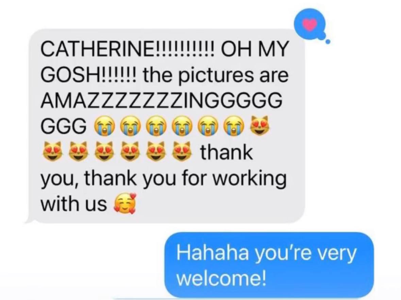Tap the gray received message bubble
Screen dimensions: 401x300
(166, 126)
